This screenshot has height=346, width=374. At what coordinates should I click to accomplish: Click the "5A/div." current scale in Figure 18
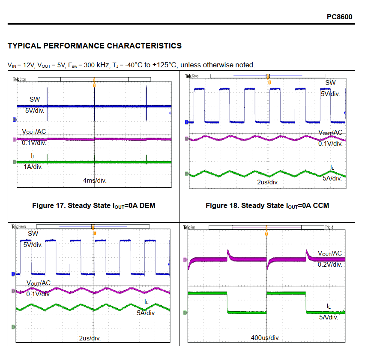332,178
